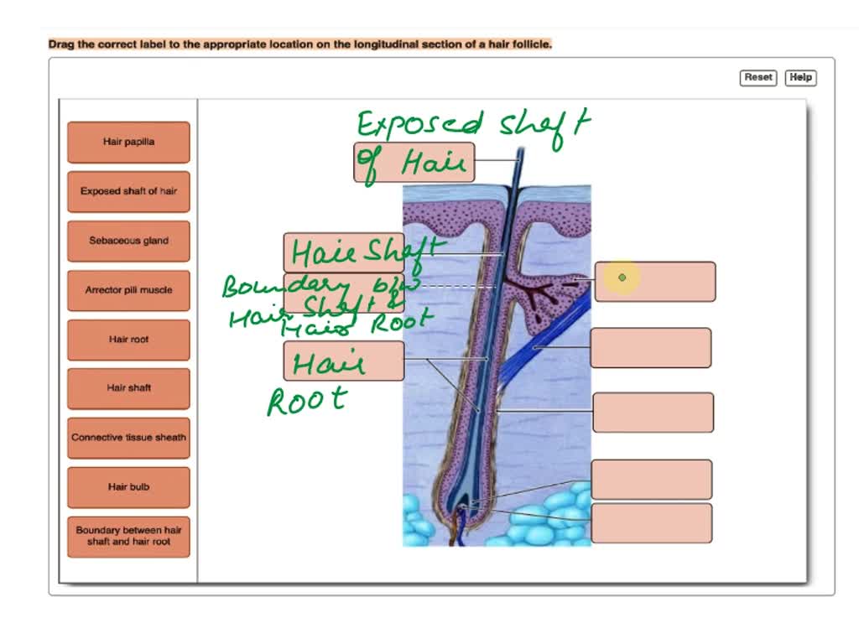Select the Arrector pili muscle label

[128, 290]
